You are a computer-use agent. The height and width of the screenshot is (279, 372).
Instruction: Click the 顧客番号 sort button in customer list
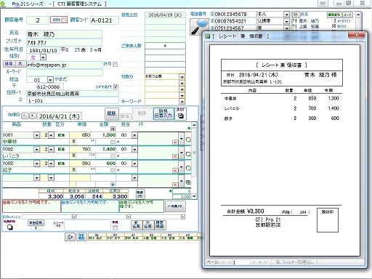334,15
